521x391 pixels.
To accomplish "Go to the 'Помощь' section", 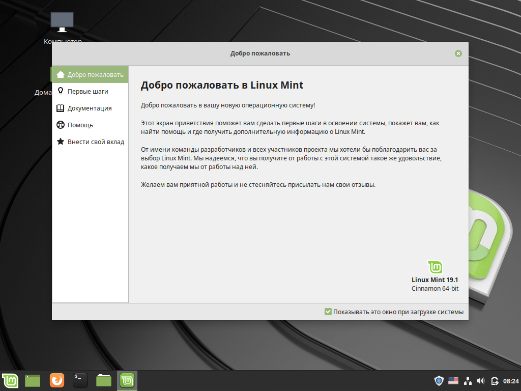I will coord(90,125).
